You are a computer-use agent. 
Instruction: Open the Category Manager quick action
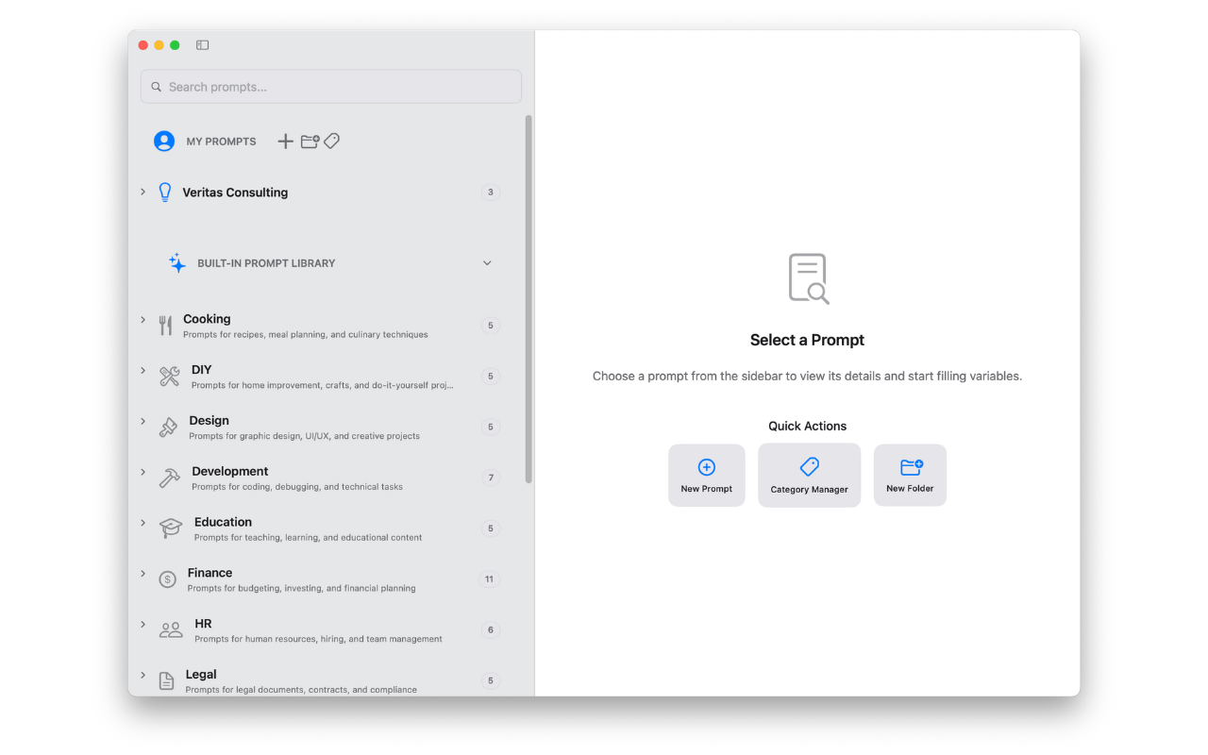[x=809, y=476]
